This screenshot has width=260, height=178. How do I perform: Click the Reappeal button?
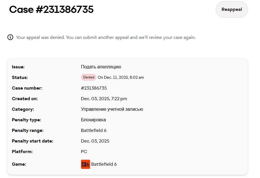pyautogui.click(x=232, y=9)
